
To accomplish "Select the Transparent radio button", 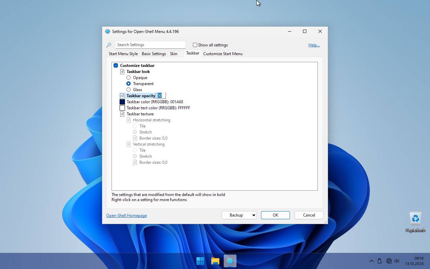I will [x=128, y=84].
